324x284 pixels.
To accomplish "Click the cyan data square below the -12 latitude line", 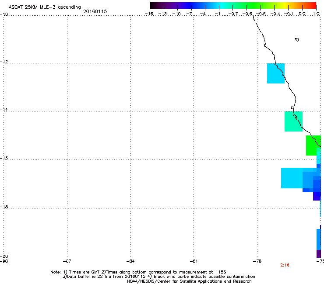I will (x=276, y=73).
